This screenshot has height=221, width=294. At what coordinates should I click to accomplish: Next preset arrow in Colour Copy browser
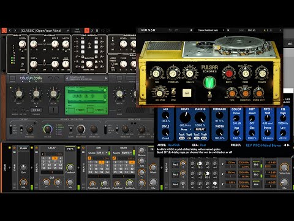[x=106, y=79]
